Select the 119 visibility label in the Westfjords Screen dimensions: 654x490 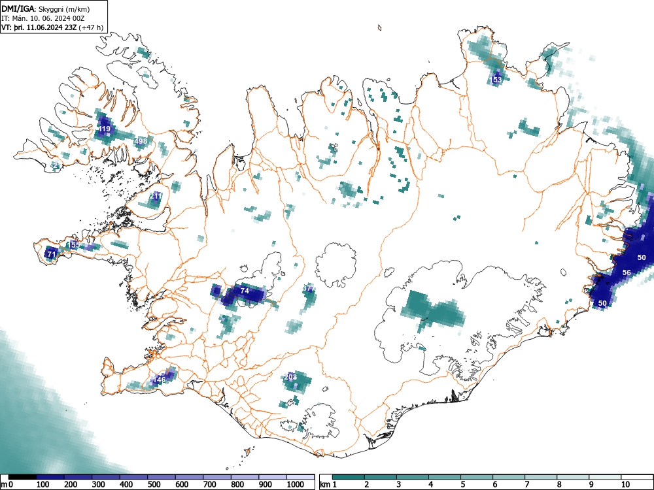(x=104, y=129)
